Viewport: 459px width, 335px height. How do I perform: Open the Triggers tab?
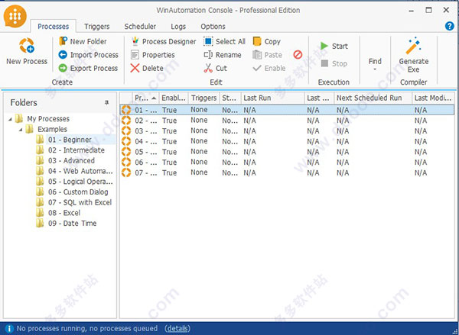(x=97, y=26)
